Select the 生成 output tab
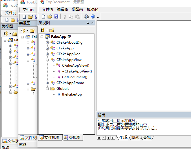This screenshot has width=191, height=149. 123,138
